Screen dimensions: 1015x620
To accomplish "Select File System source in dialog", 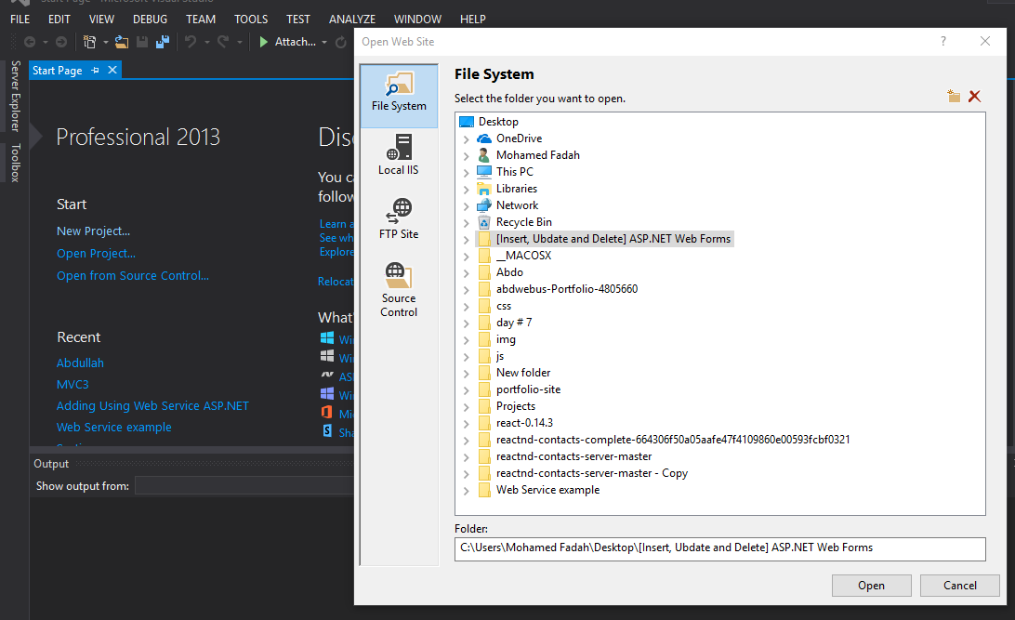I will [399, 95].
